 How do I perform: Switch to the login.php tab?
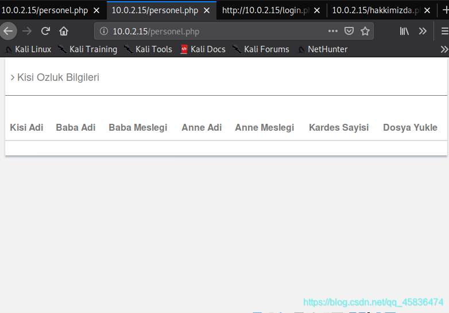click(x=266, y=10)
